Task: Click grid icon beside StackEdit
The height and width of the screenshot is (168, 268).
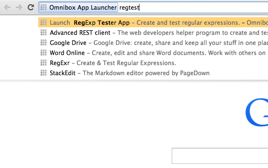Action: coord(44,73)
